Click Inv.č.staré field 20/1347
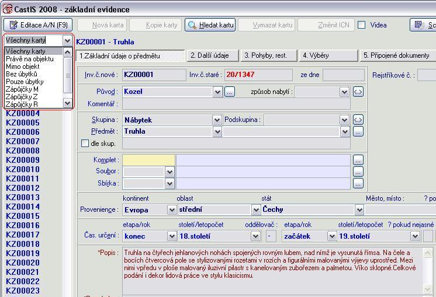 click(258, 75)
